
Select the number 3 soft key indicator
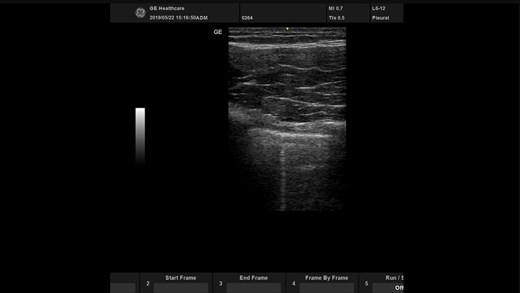pyautogui.click(x=220, y=284)
